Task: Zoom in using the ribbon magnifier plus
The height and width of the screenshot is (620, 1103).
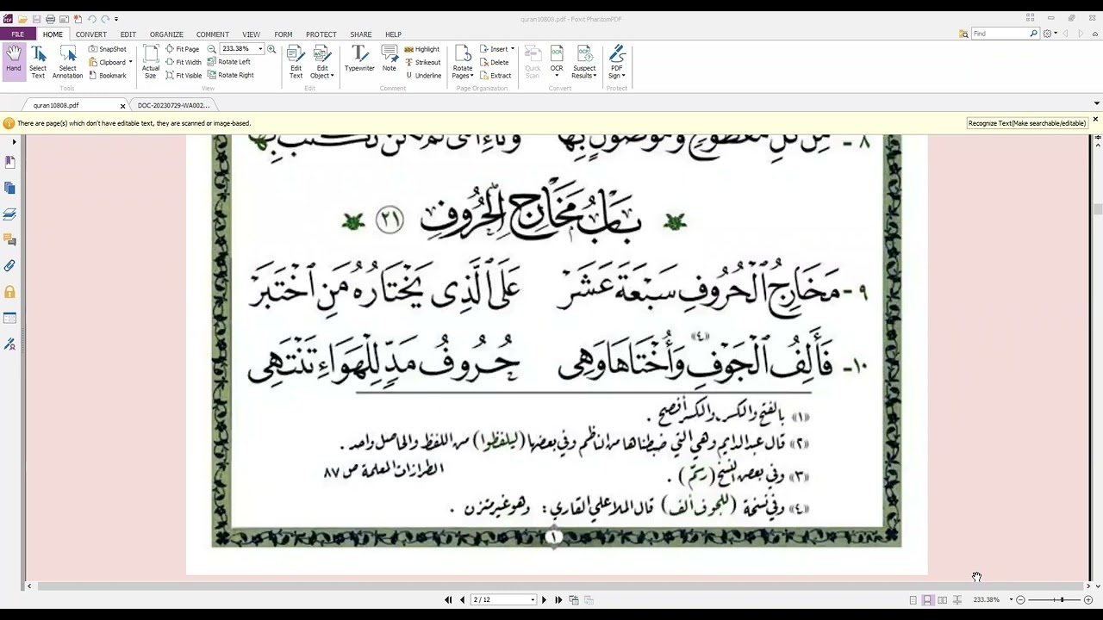Action: click(x=271, y=49)
